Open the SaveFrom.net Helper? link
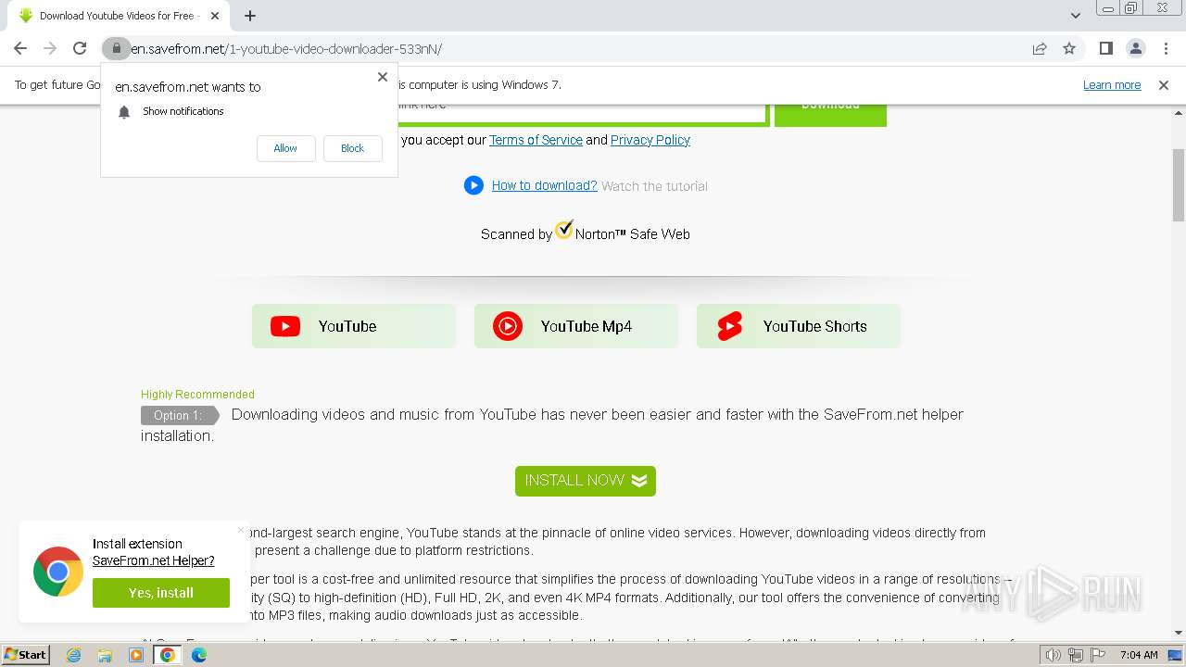The image size is (1186, 667). [x=153, y=560]
